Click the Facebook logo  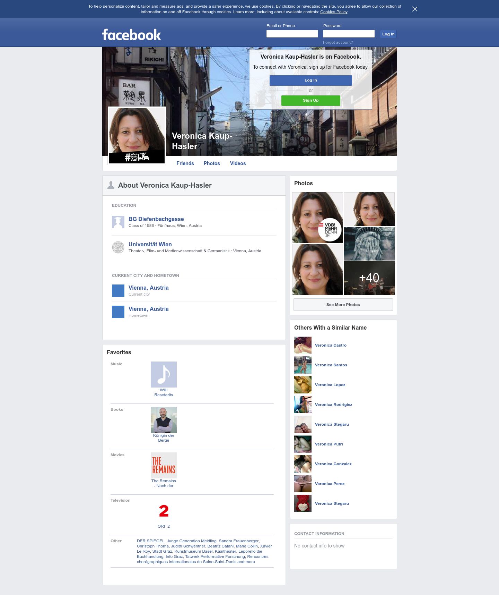(x=131, y=35)
